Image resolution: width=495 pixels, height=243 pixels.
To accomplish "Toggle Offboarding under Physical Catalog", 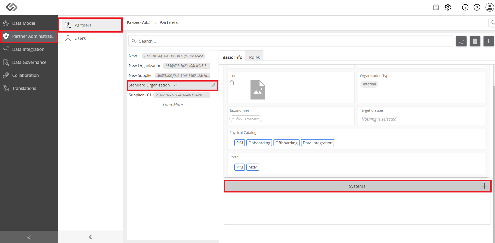I will coord(286,143).
